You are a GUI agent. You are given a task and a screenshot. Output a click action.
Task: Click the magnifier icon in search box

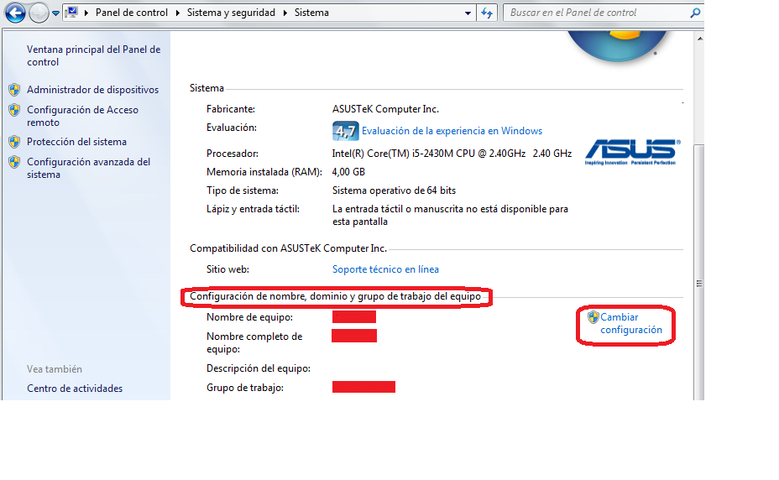pos(694,13)
